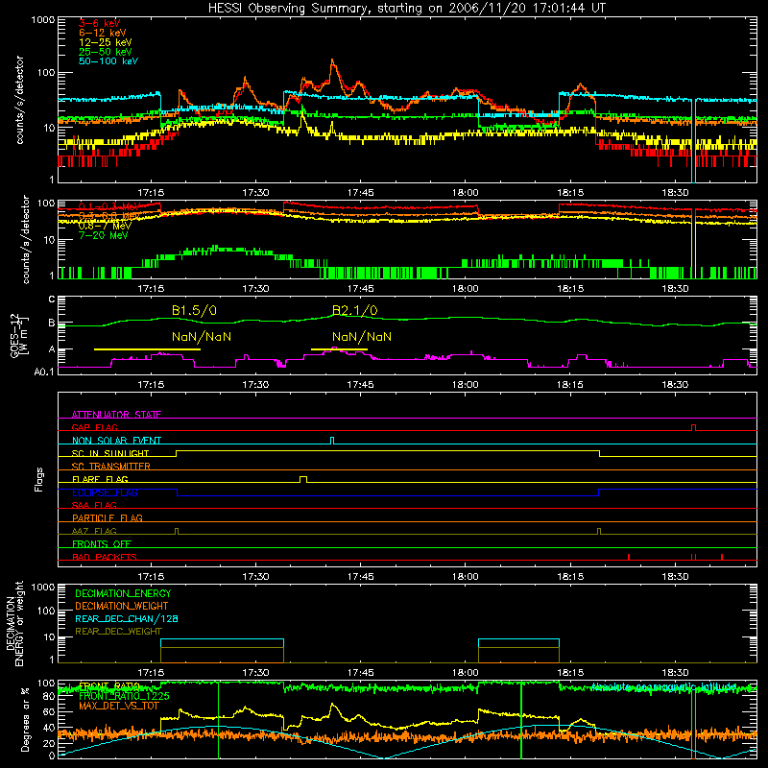The height and width of the screenshot is (768, 768).
Task: Click the REAR_DEC_CHAN/128 legend label
Action: pyautogui.click(x=127, y=618)
